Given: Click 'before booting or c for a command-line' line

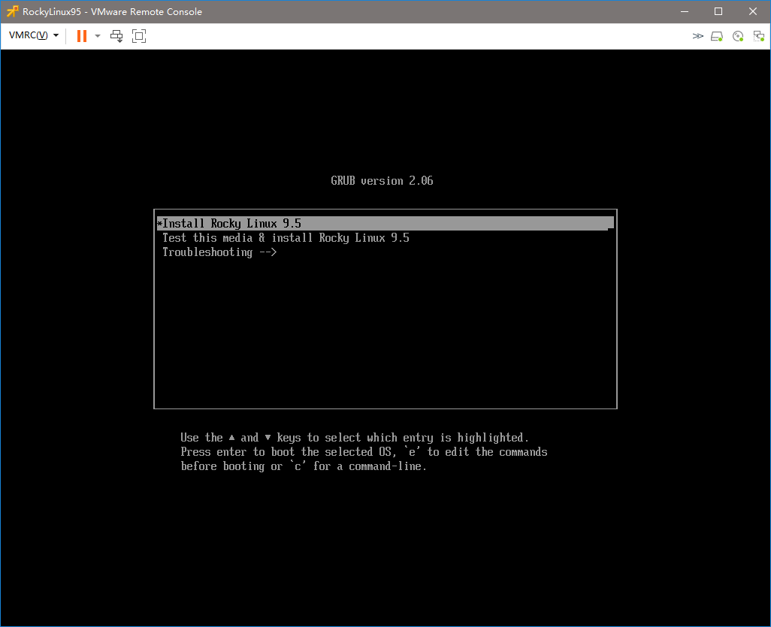Looking at the screenshot, I should (304, 466).
